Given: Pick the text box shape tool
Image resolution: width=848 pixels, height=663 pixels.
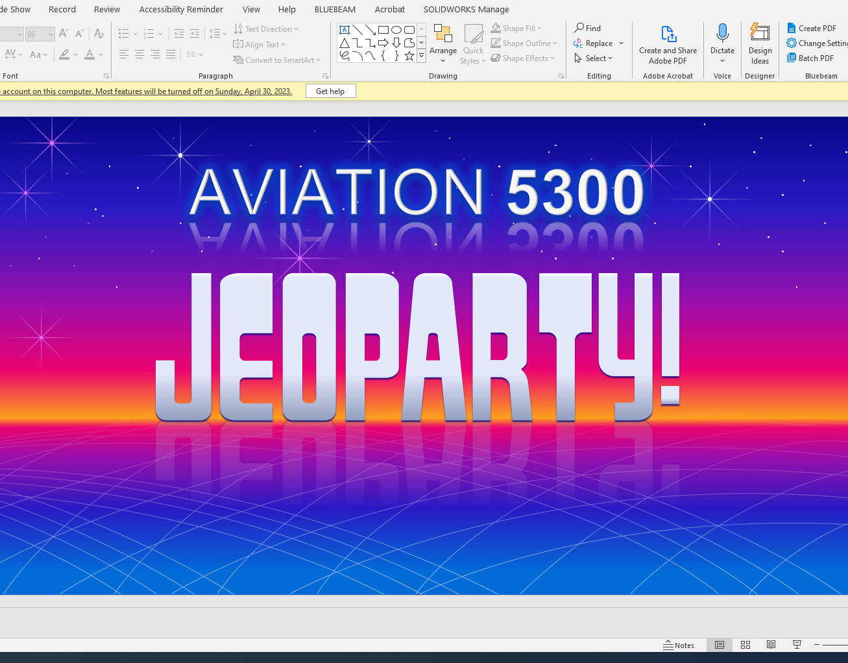Looking at the screenshot, I should [x=345, y=30].
